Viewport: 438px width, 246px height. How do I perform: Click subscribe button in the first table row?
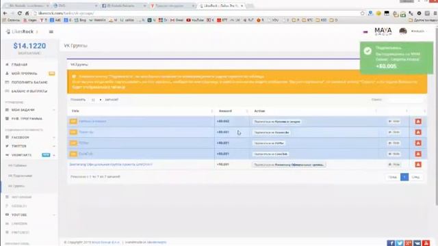(277, 122)
